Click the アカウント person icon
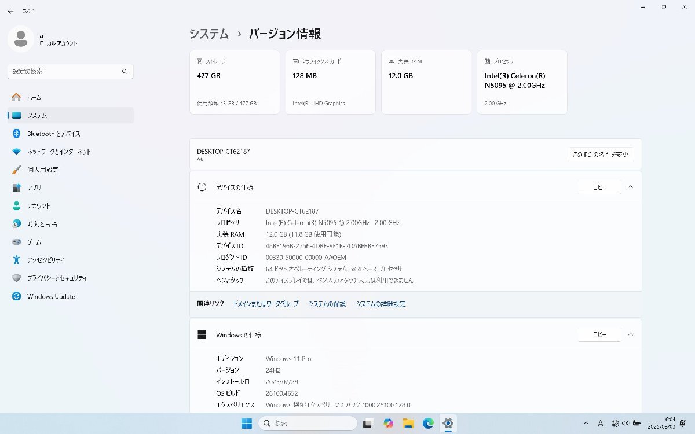This screenshot has width=695, height=434. click(x=16, y=206)
